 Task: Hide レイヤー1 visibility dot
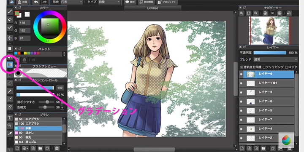coord(241,83)
